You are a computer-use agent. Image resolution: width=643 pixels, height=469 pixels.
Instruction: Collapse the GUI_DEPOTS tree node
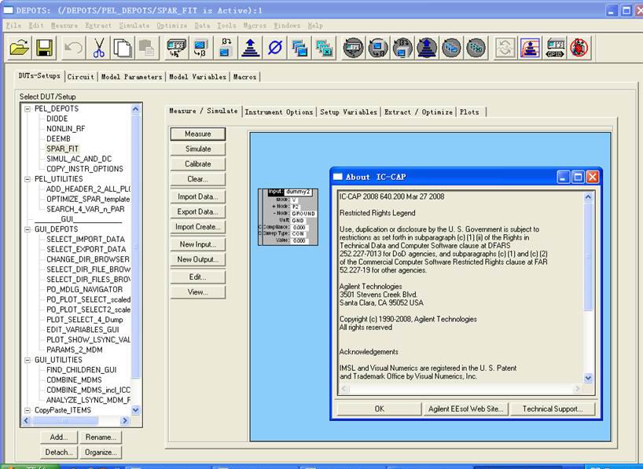click(x=28, y=229)
